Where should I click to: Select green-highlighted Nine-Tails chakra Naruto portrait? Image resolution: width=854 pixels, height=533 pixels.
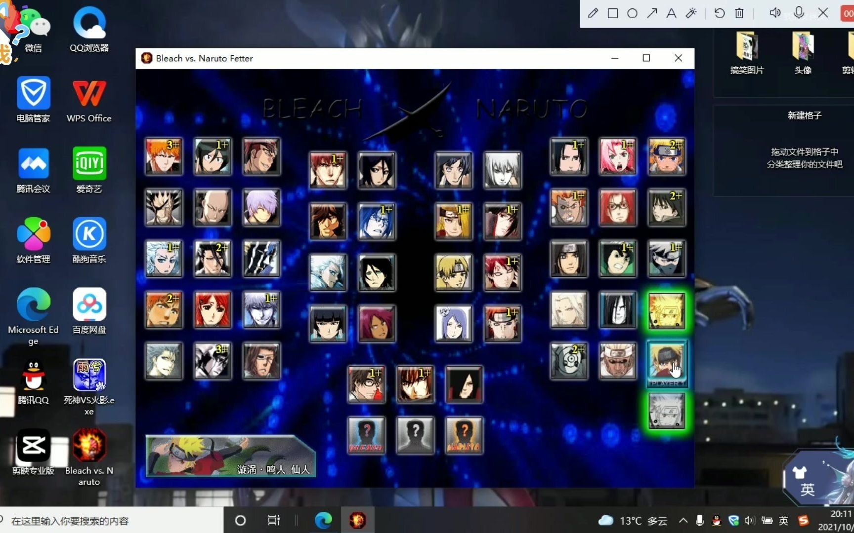click(x=667, y=310)
